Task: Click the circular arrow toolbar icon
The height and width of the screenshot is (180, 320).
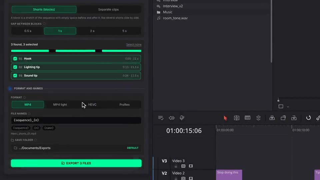Action: click(x=308, y=118)
